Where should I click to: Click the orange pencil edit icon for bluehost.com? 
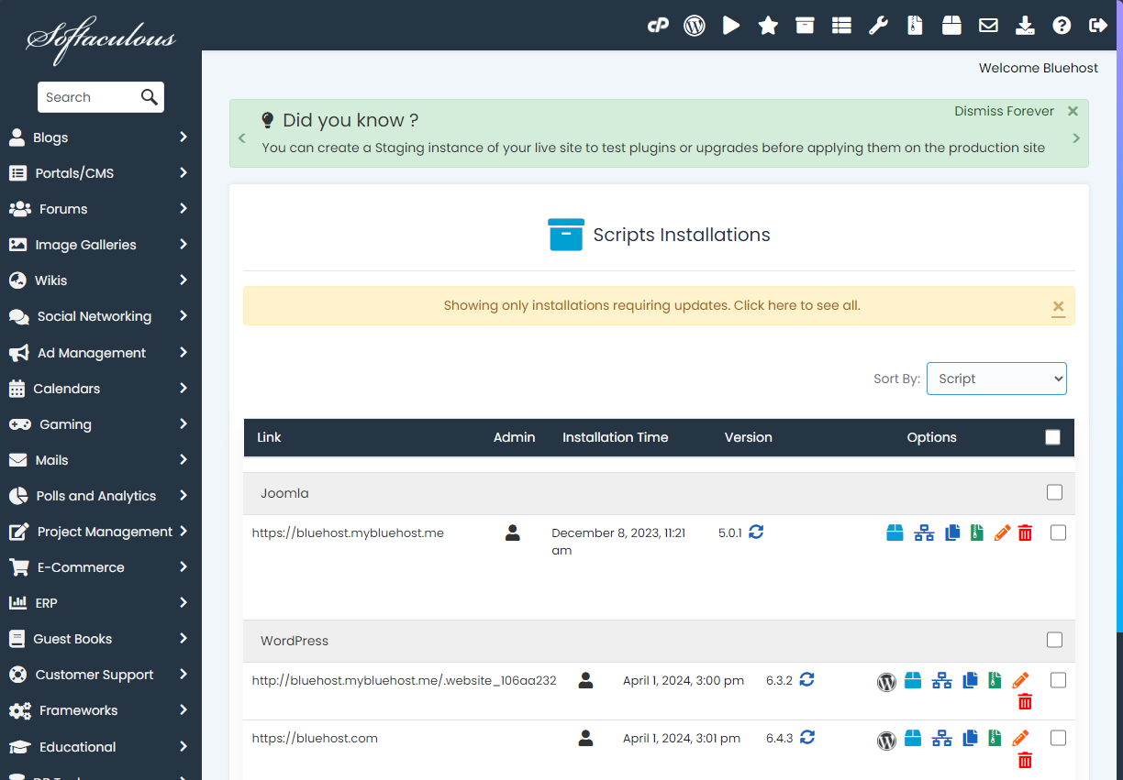tap(1020, 738)
